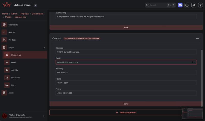Image resolution: width=205 pixels, height=121 pixels.
Task: Go to the Projects breadcrumb link
Action: click(25, 14)
